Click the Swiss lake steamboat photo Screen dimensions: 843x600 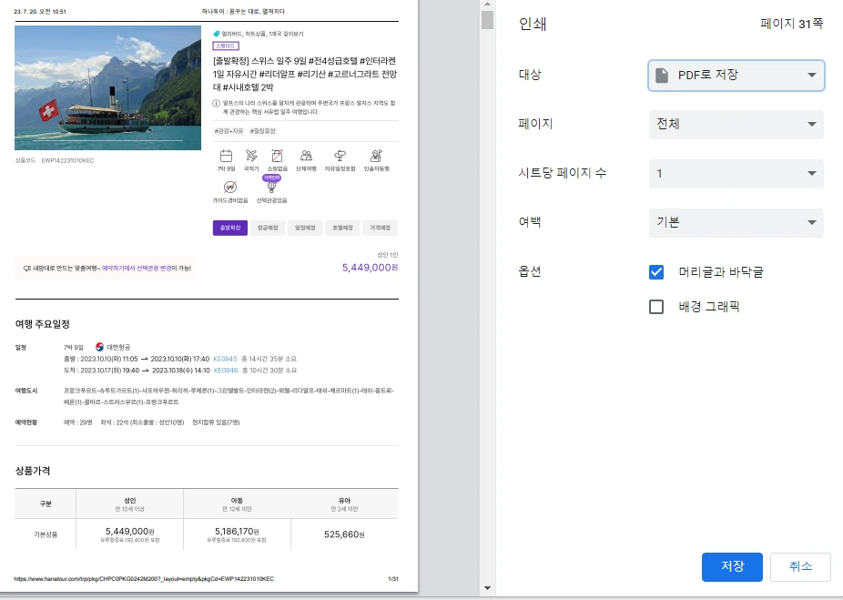click(x=107, y=87)
